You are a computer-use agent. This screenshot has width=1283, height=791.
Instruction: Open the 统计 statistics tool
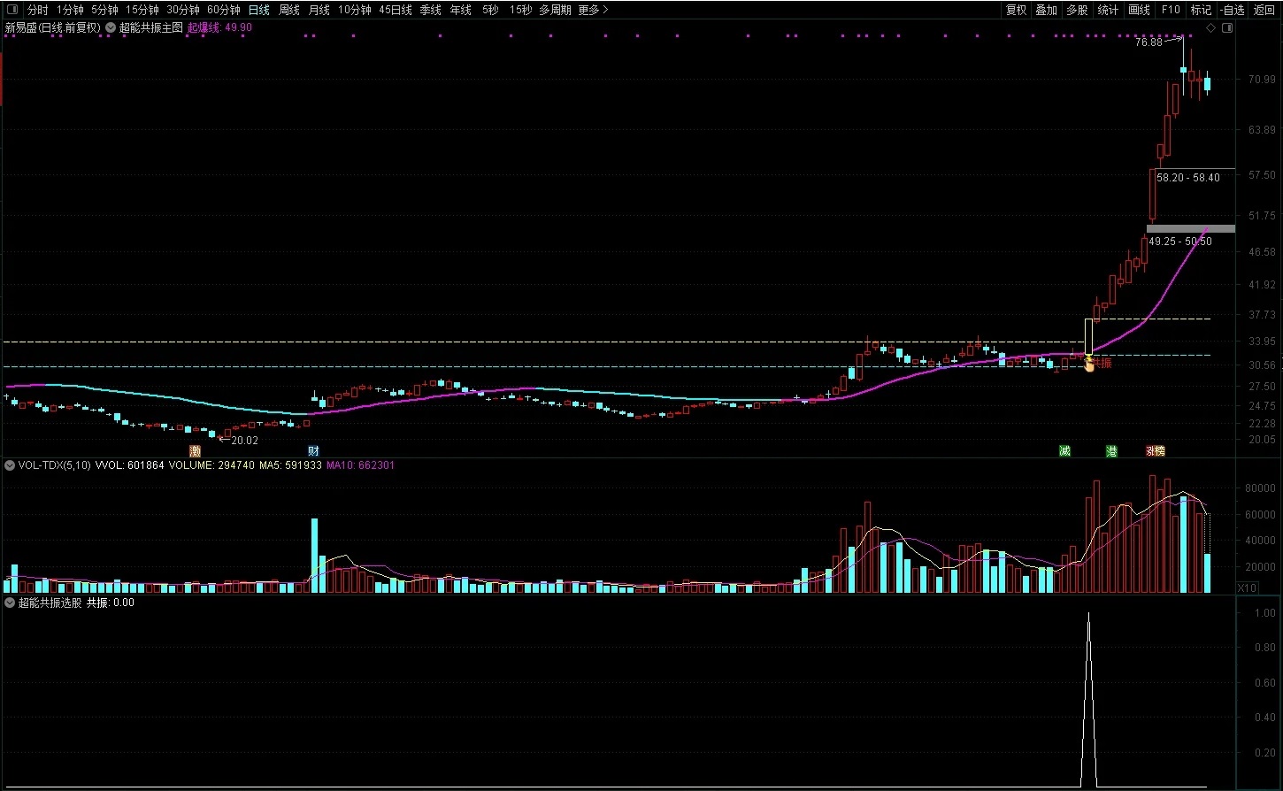click(1108, 10)
